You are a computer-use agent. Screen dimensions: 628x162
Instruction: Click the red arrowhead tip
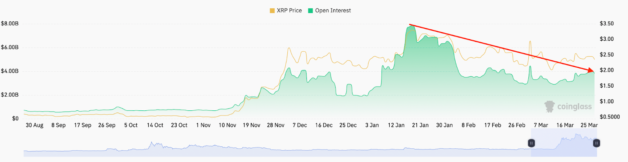593,72
